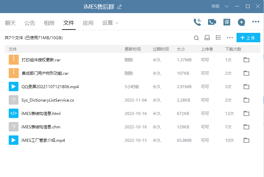Click the 2.28KB size value

point(184,100)
